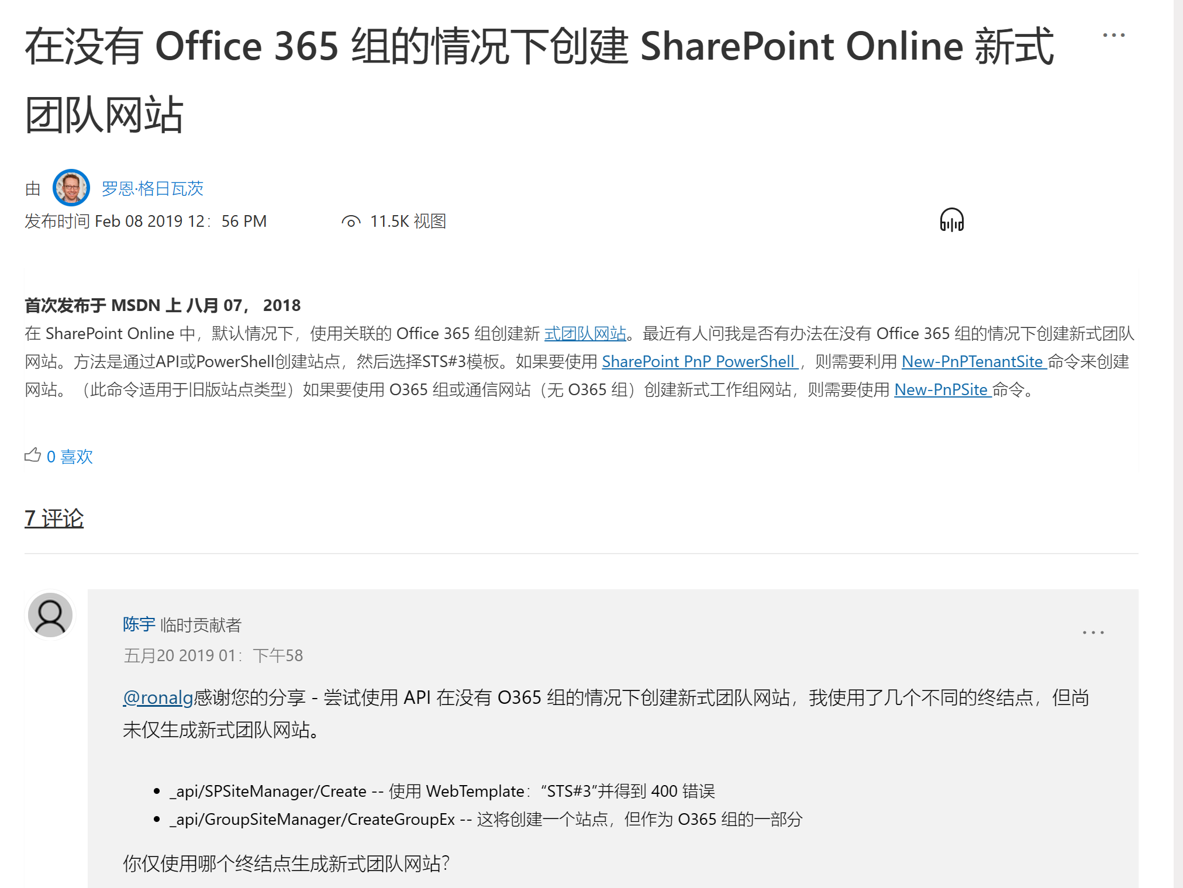
Task: Click the 临时贡献者 rank label
Action: pyautogui.click(x=201, y=625)
